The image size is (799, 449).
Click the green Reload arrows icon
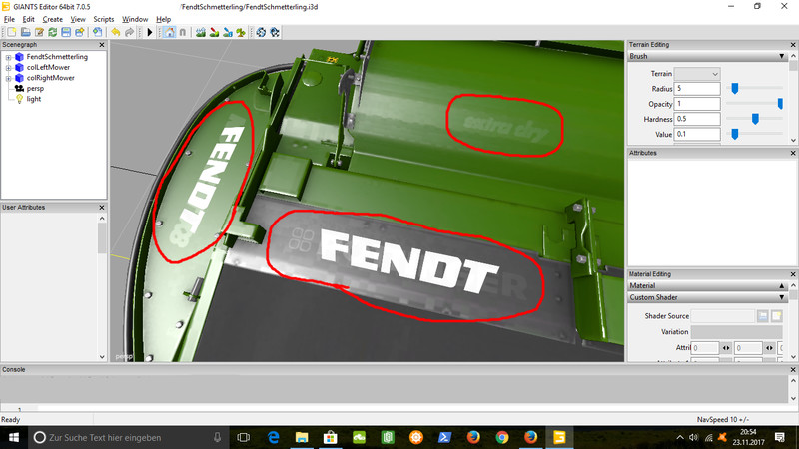52,32
